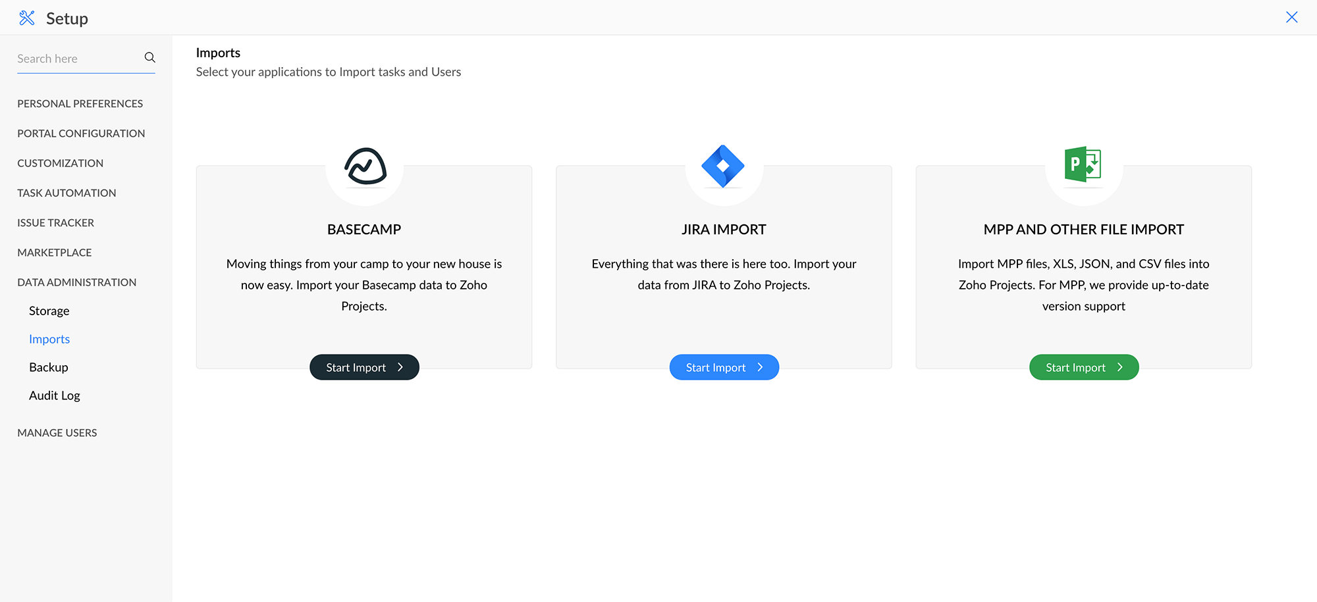This screenshot has width=1317, height=602.
Task: Collapse Data Administration section
Action: point(76,282)
